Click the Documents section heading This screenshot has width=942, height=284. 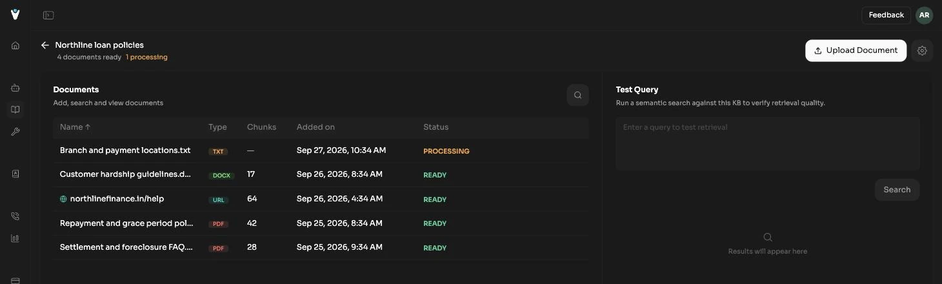(x=76, y=90)
